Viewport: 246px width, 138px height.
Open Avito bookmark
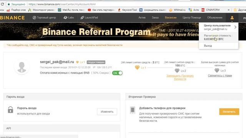194,10
